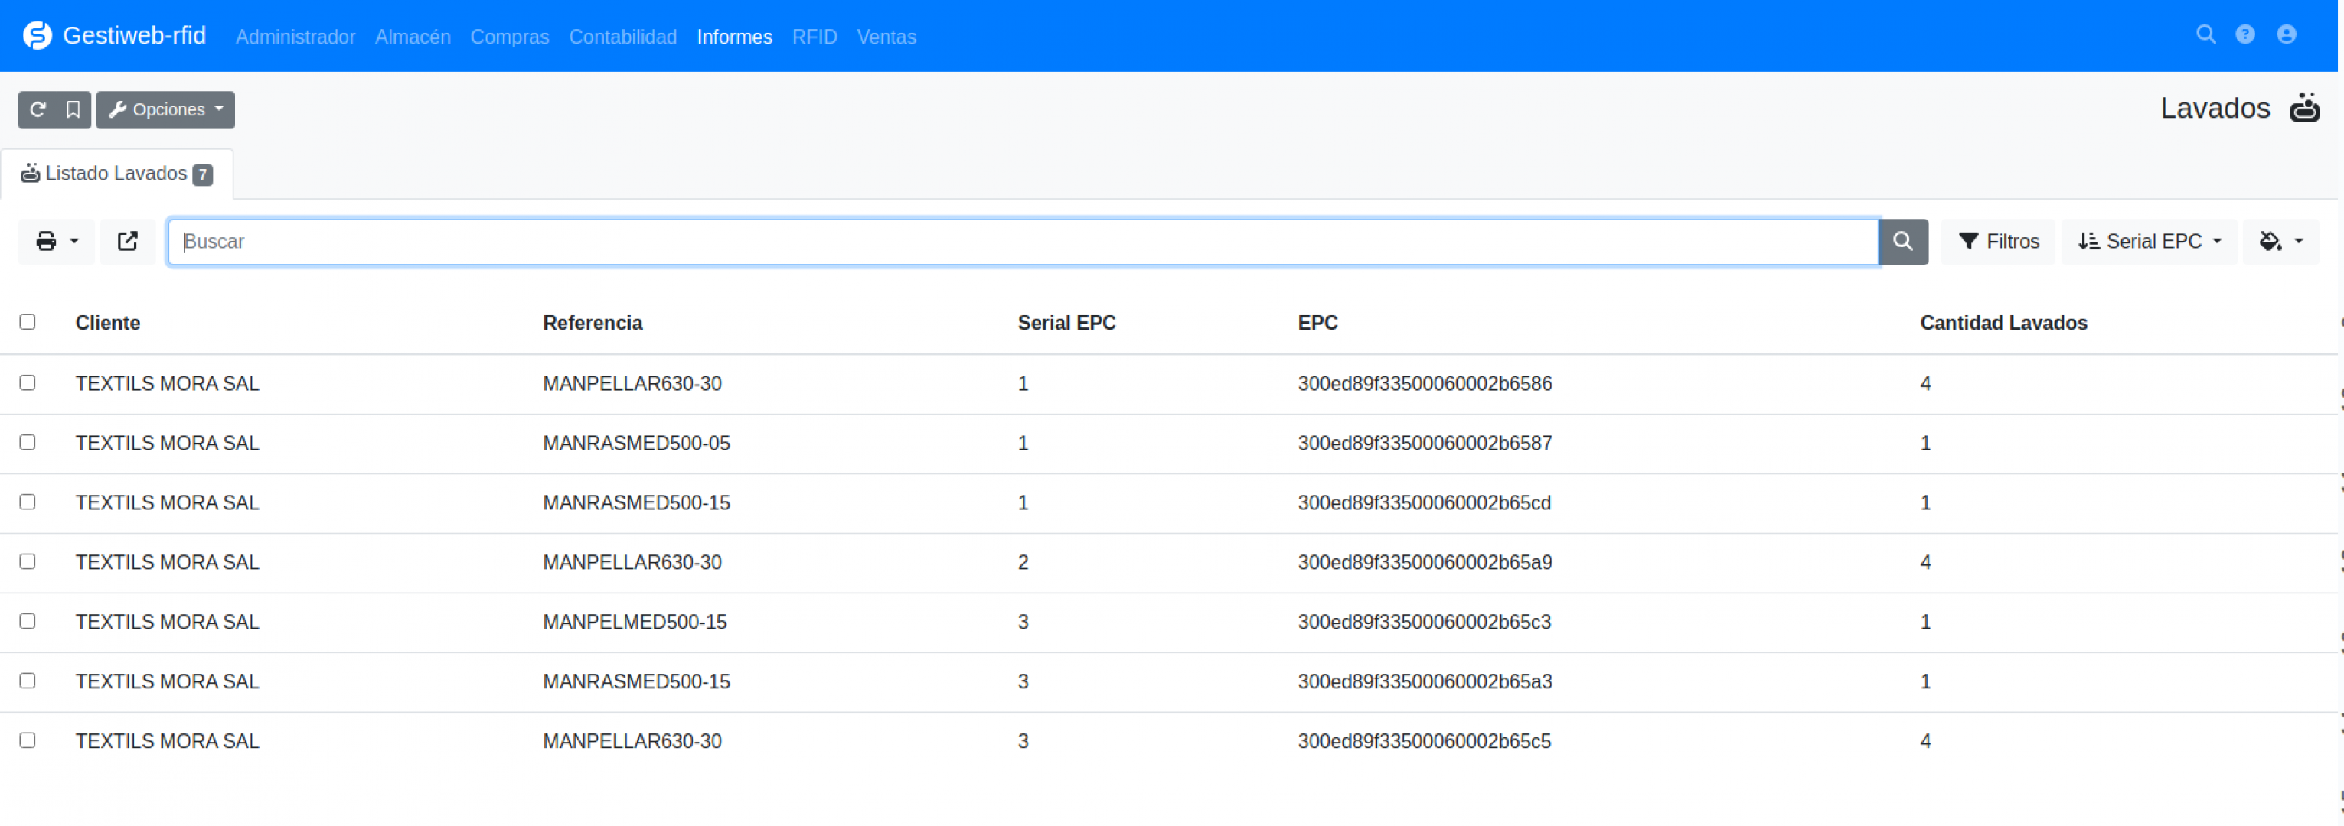Click the Lavados page title text

pos(2215,108)
